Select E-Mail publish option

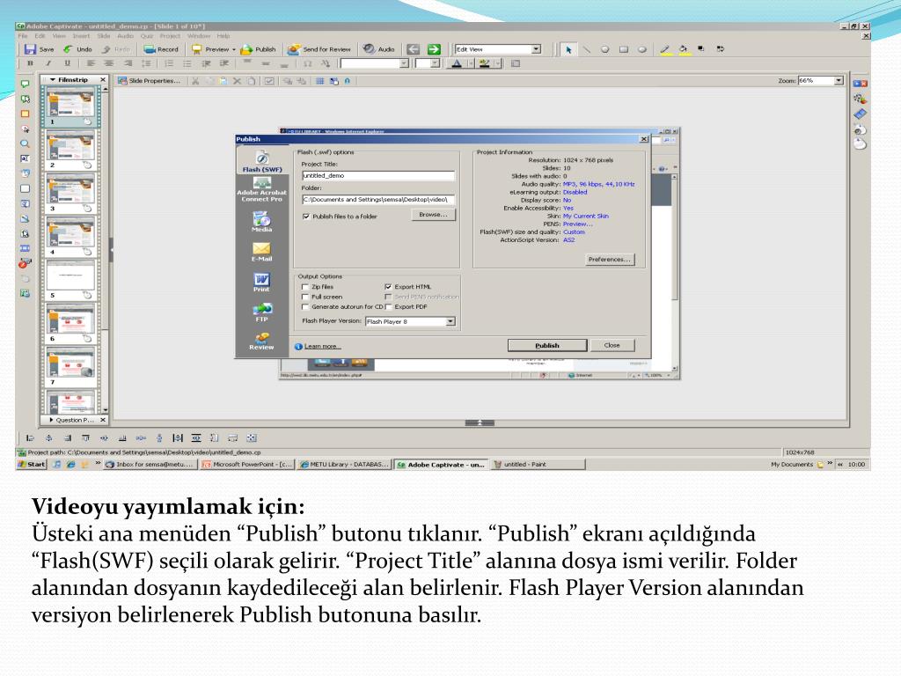(x=261, y=252)
